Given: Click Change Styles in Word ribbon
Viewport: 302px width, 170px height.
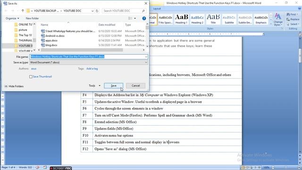Looking at the screenshot, I should tap(278, 19).
